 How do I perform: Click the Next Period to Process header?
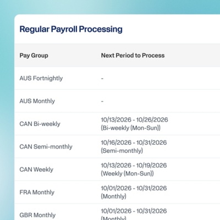click(133, 56)
